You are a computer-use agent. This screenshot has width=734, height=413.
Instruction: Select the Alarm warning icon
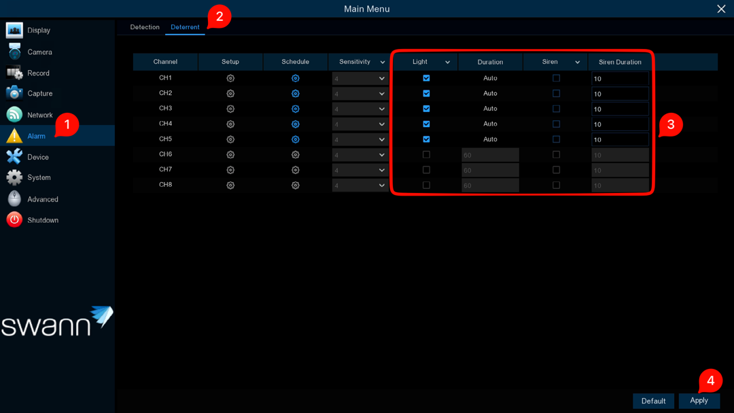[x=14, y=136]
